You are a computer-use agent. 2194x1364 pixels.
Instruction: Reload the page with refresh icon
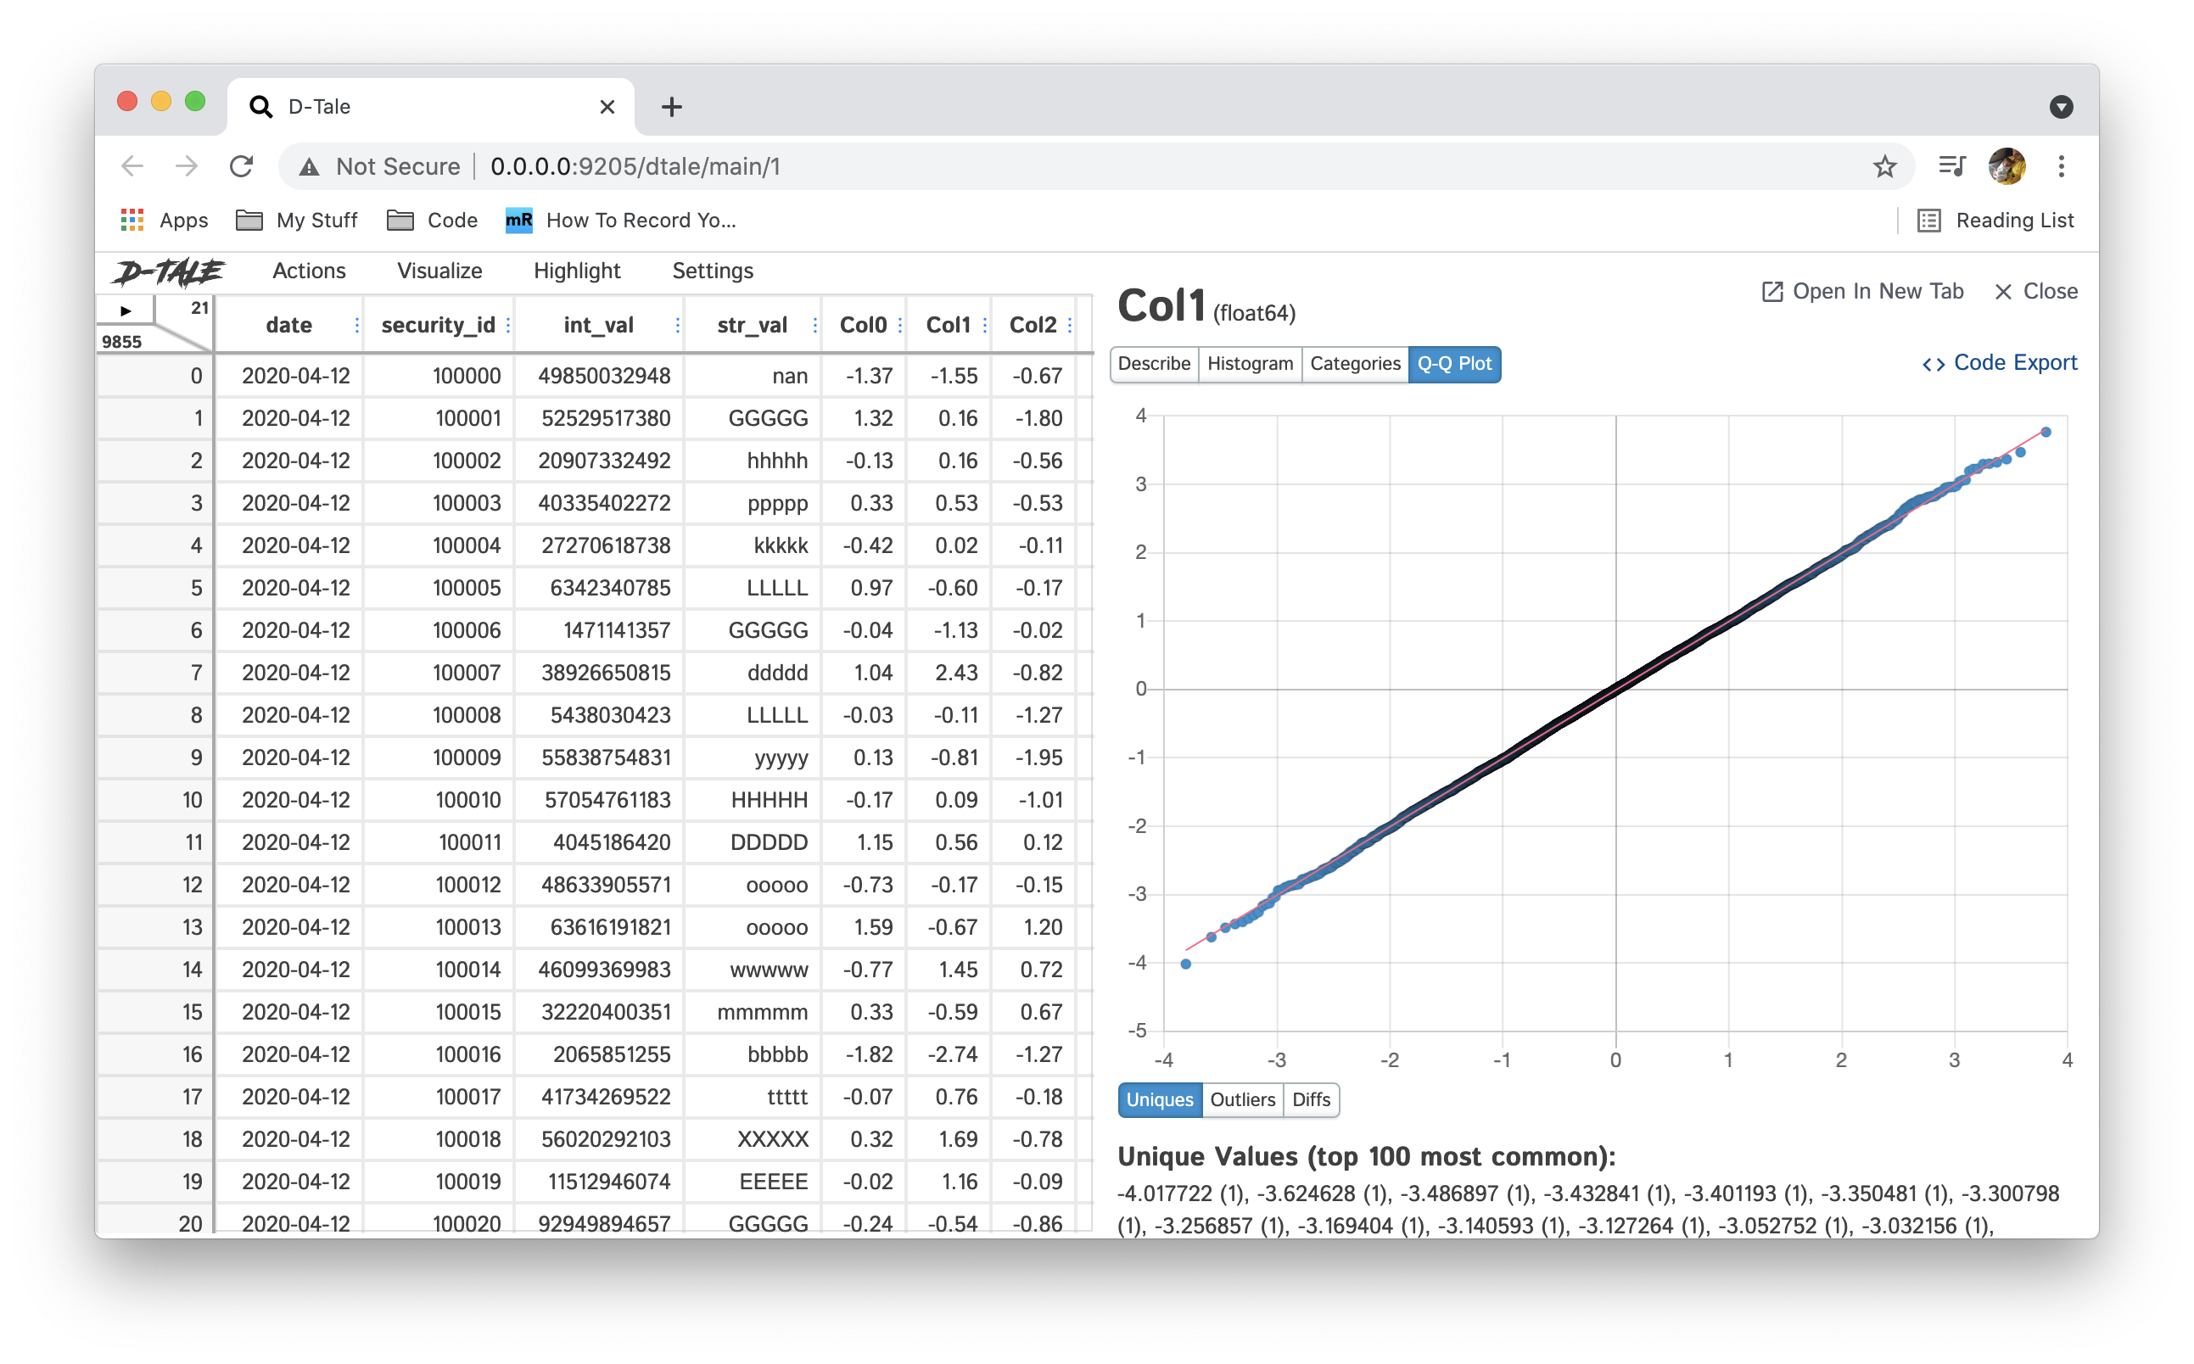coord(241,167)
